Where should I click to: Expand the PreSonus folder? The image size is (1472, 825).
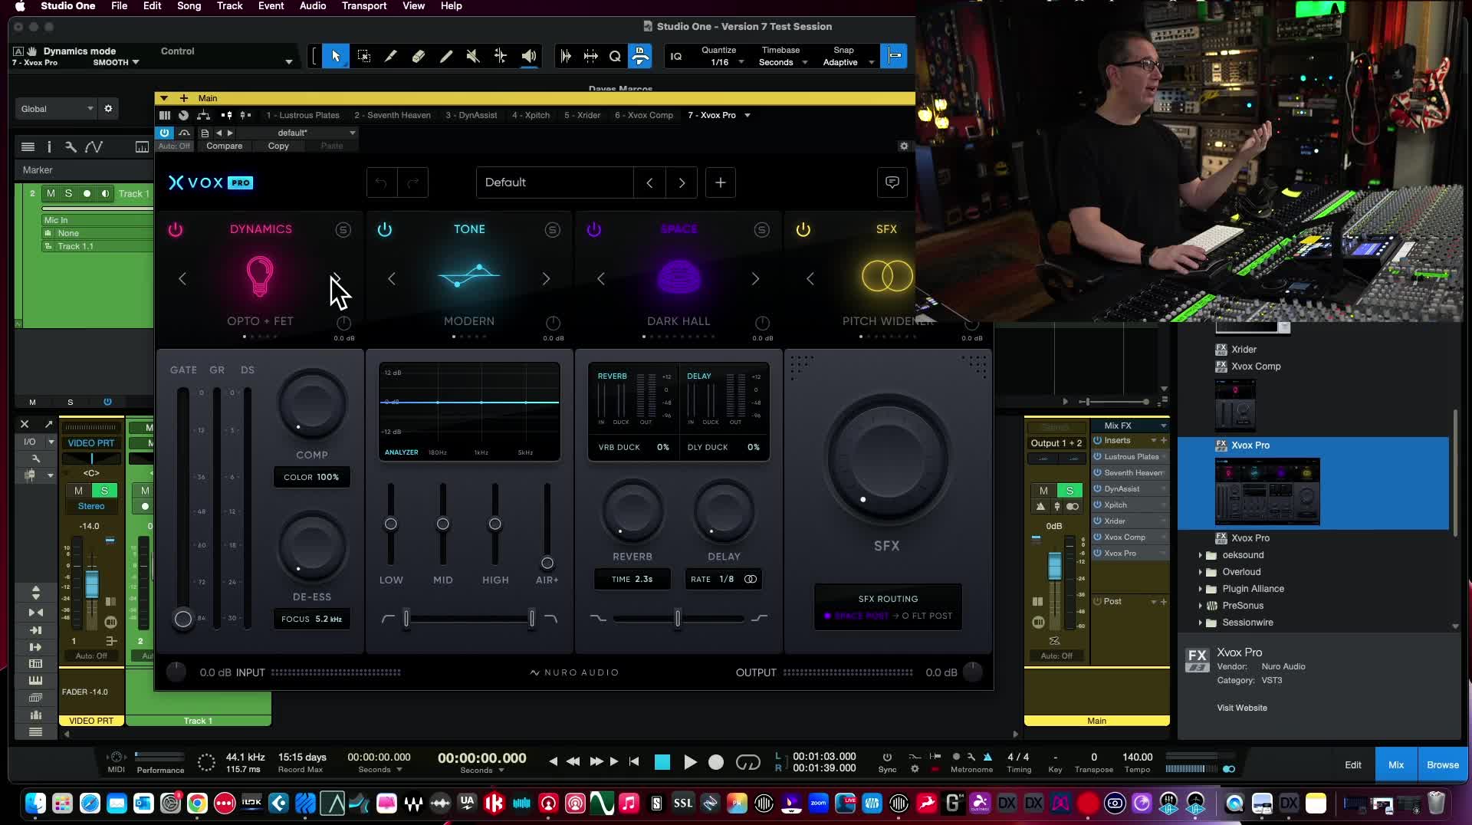[1201, 606]
